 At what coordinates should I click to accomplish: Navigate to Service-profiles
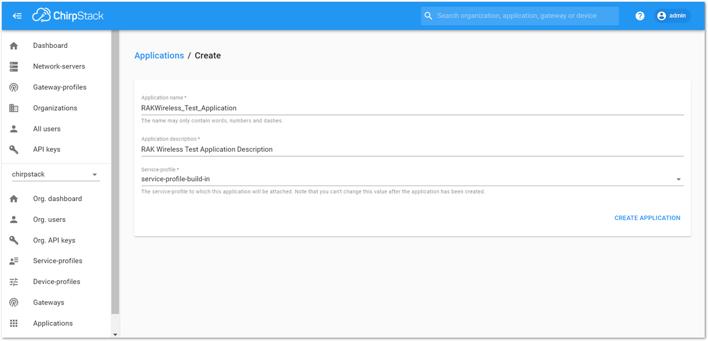pyautogui.click(x=57, y=261)
